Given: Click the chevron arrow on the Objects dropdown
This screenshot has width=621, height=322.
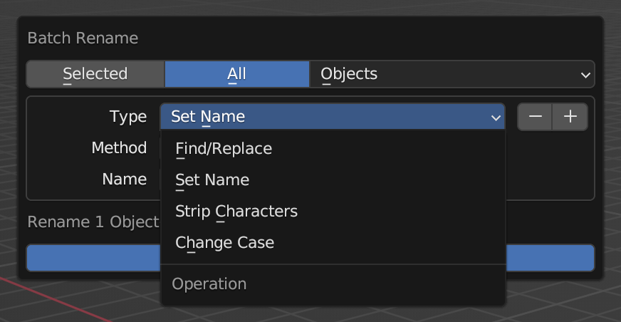Looking at the screenshot, I should click(585, 75).
